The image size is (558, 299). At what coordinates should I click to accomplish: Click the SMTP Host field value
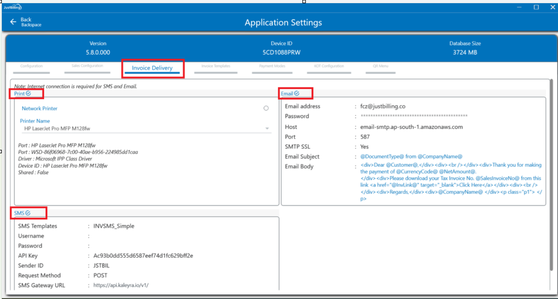pyautogui.click(x=411, y=127)
